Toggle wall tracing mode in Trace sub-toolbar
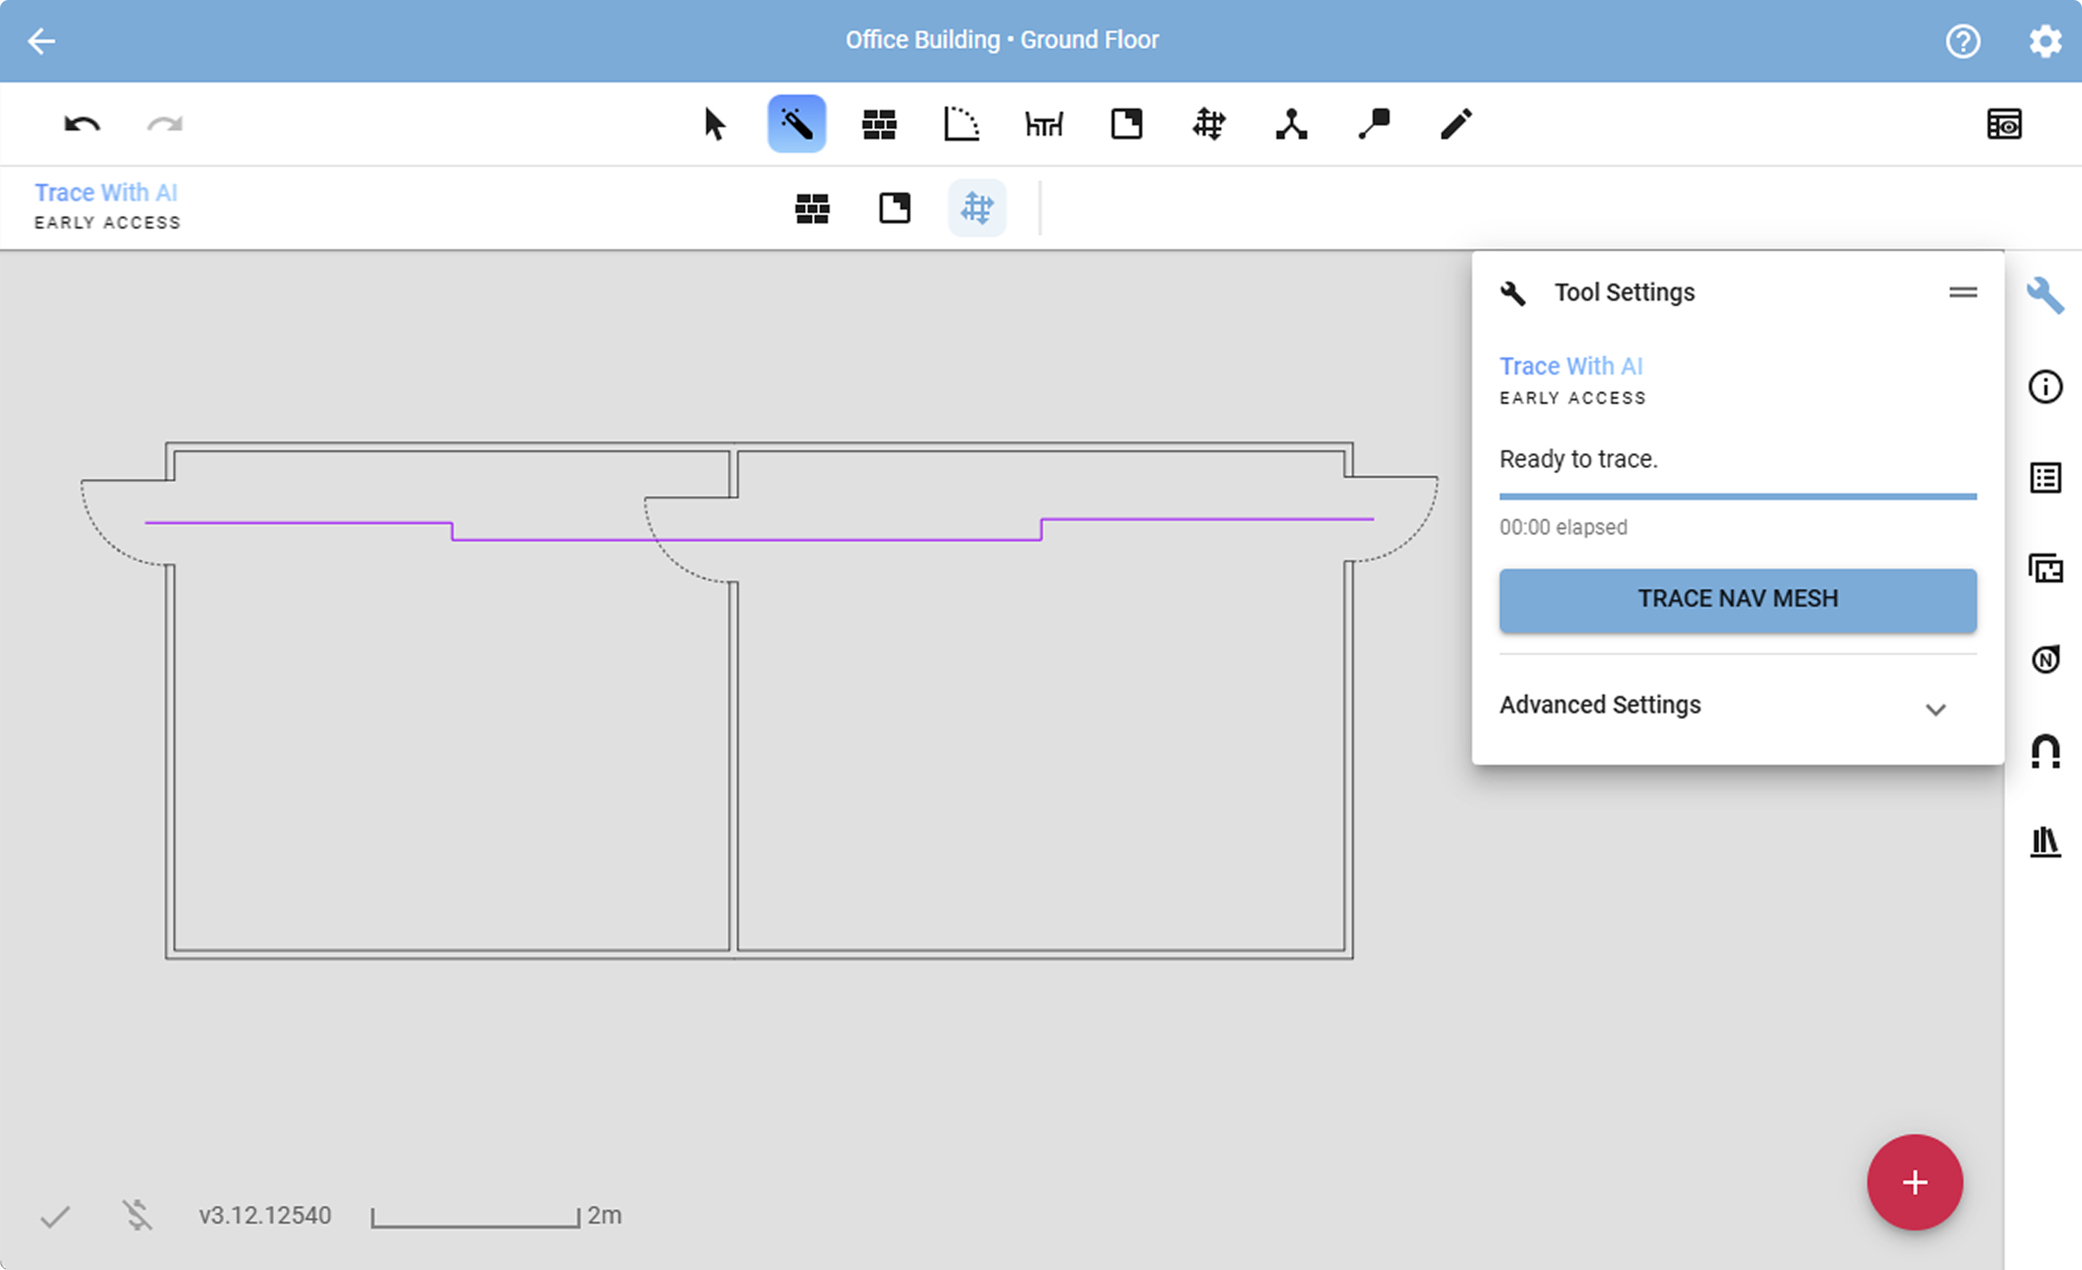 coord(812,208)
